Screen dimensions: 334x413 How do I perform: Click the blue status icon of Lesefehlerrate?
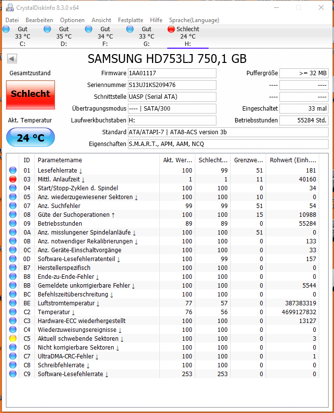point(13,171)
